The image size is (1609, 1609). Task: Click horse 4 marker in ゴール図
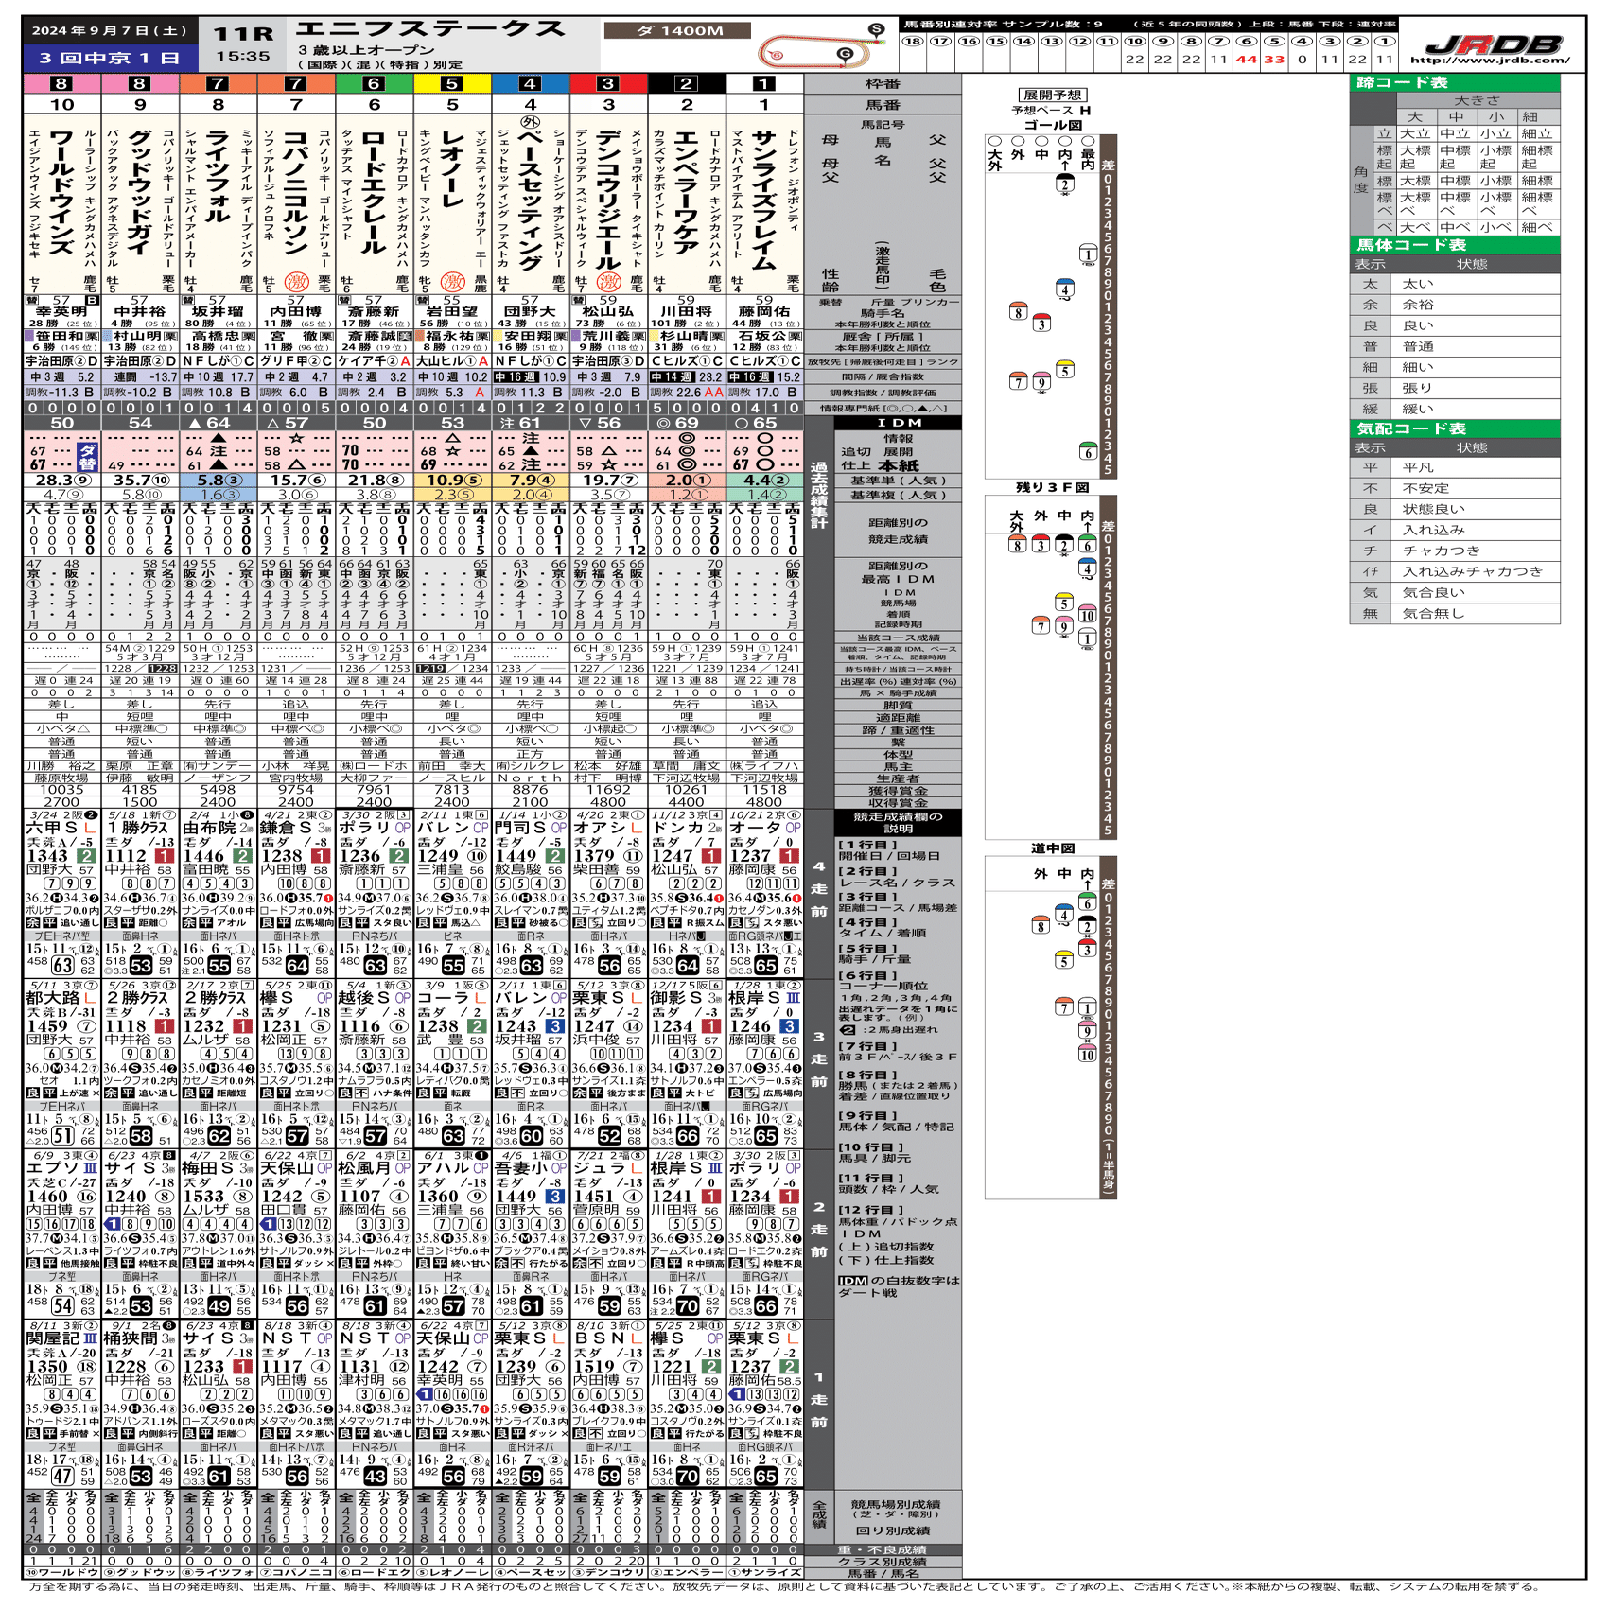click(x=1065, y=289)
